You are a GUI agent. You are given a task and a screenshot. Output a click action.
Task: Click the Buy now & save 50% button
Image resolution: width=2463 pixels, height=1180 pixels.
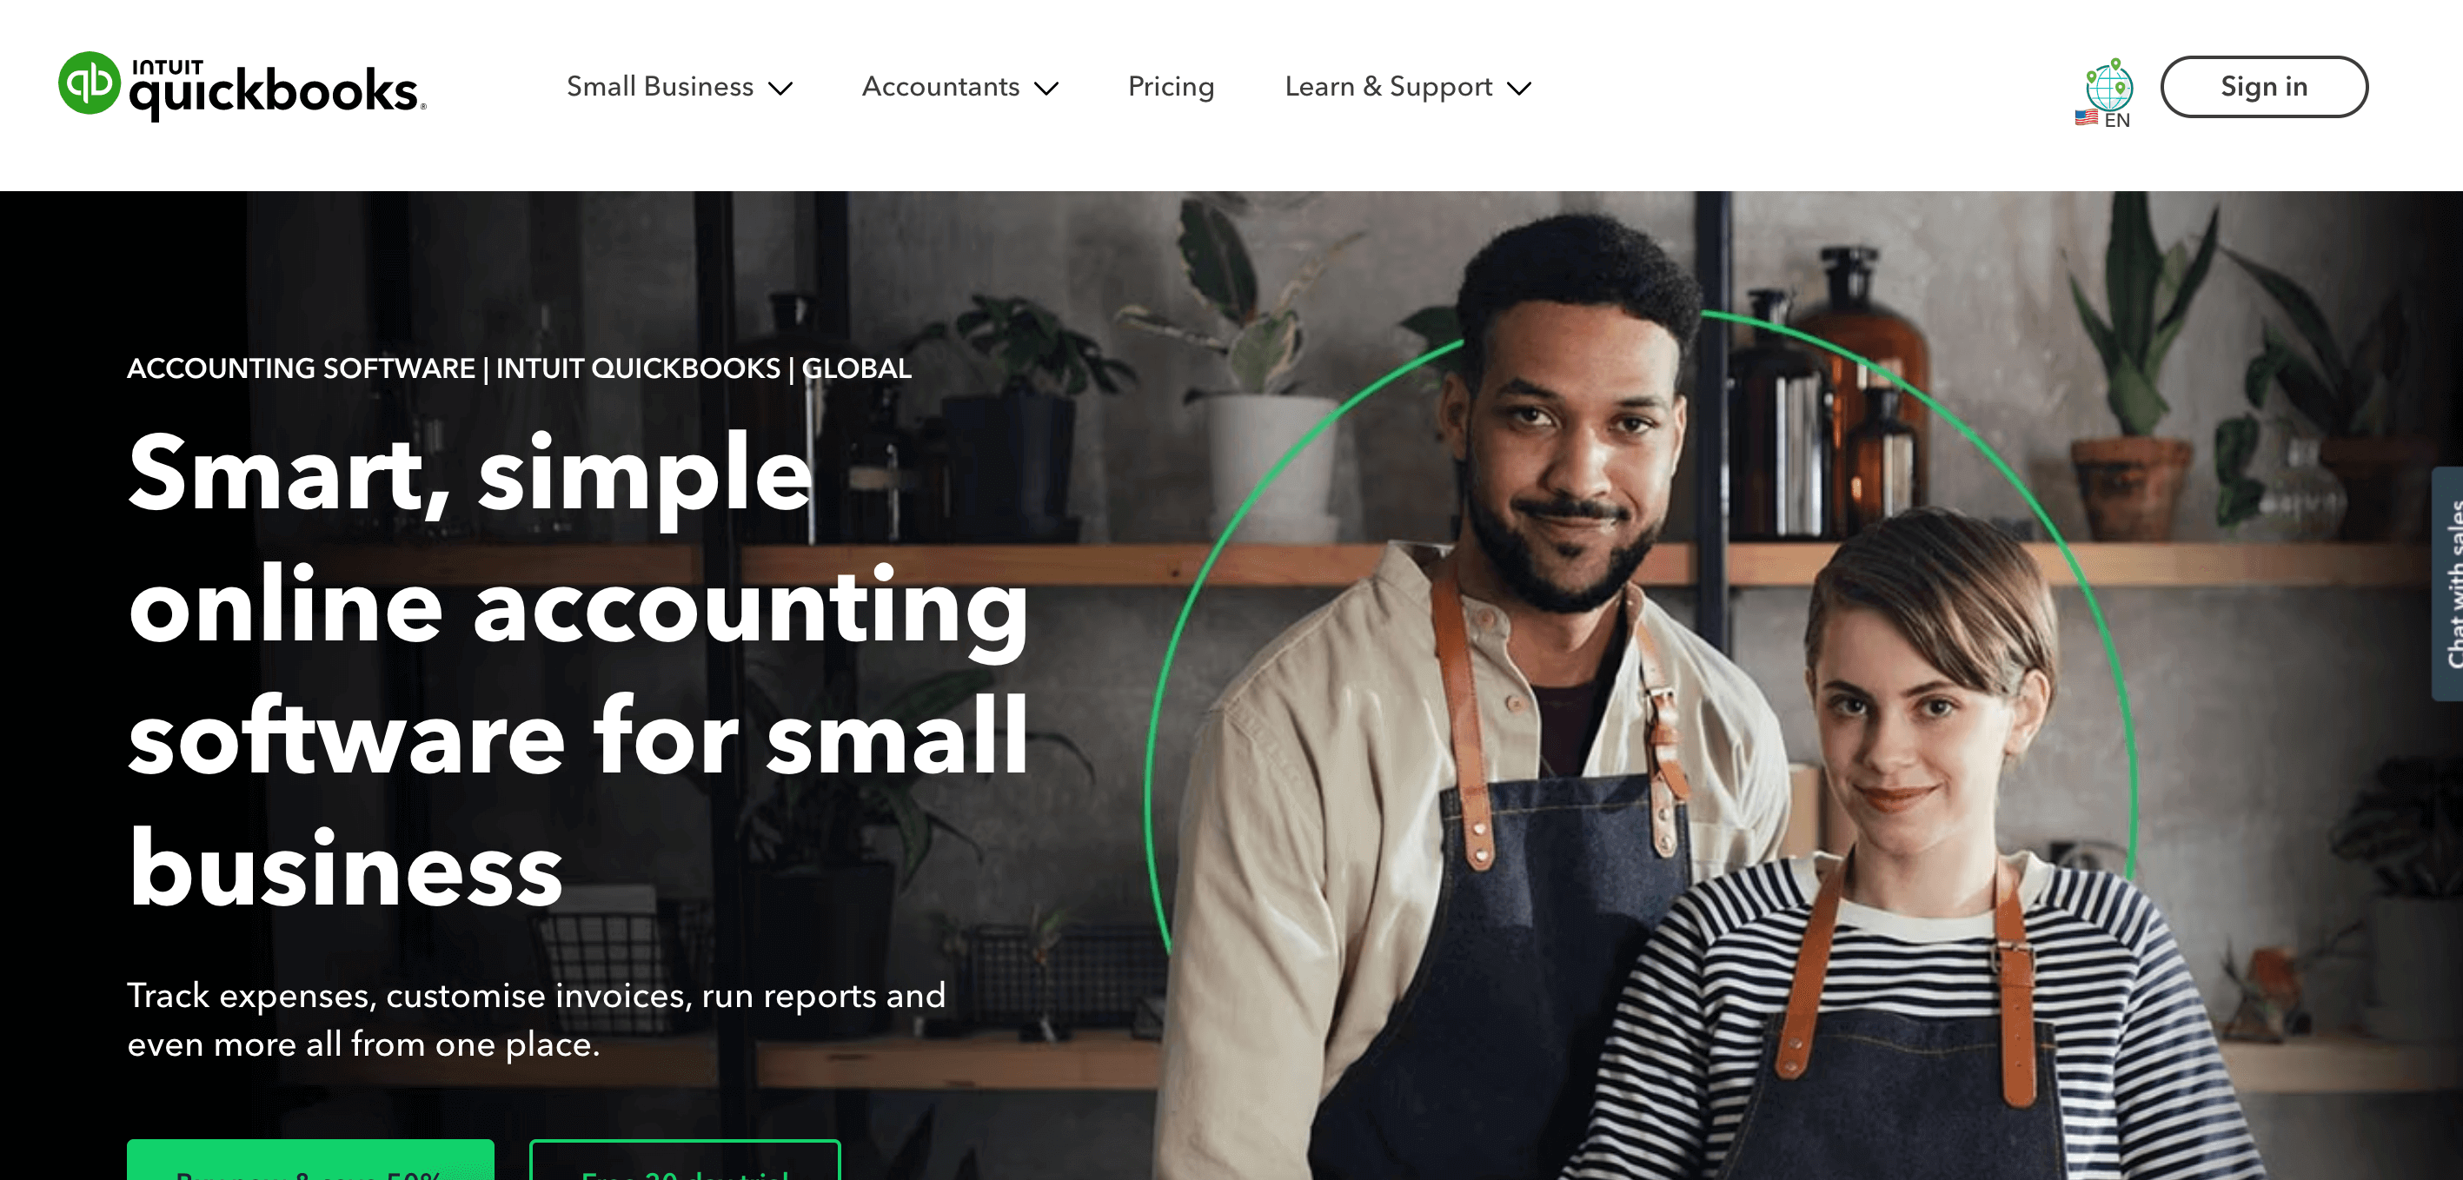click(311, 1160)
